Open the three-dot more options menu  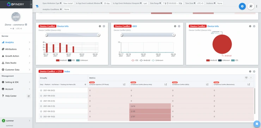click(x=257, y=6)
